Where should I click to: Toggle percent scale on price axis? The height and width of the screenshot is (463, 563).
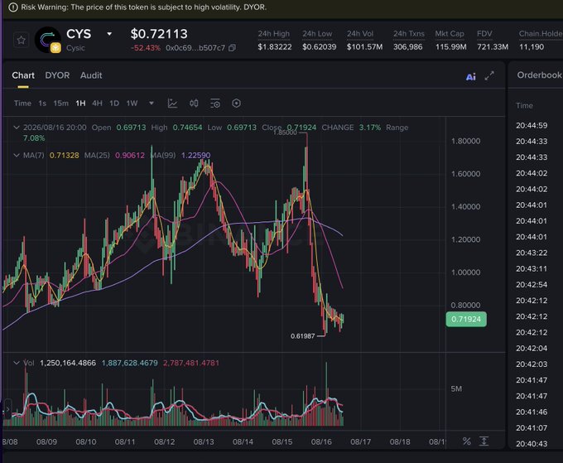[466, 441]
